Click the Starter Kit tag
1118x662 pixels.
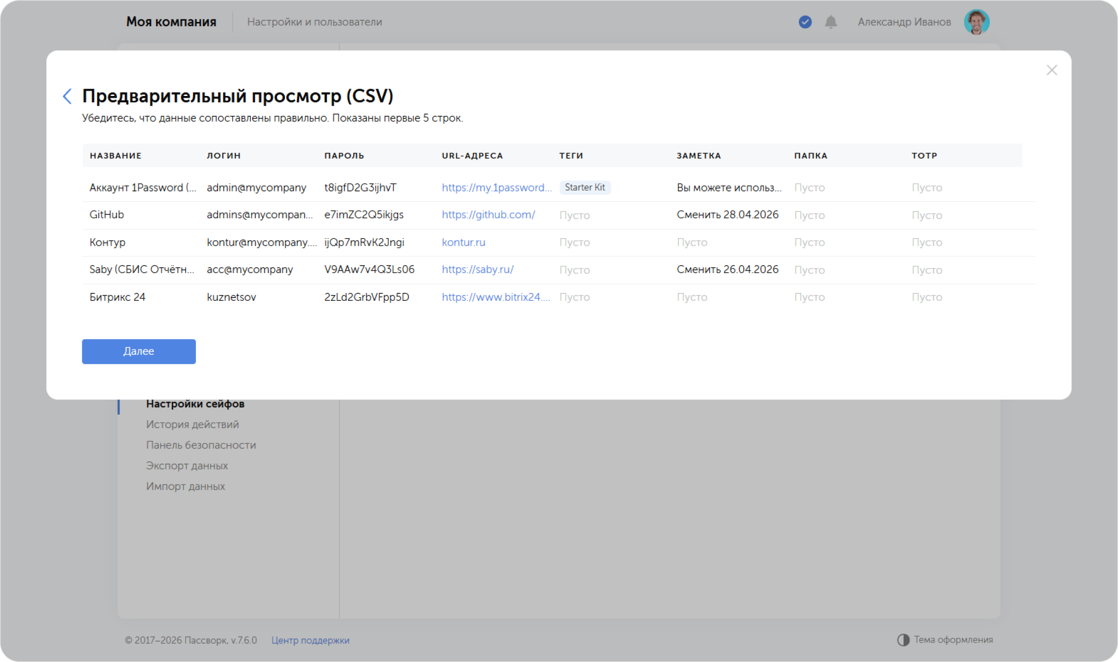(x=585, y=187)
